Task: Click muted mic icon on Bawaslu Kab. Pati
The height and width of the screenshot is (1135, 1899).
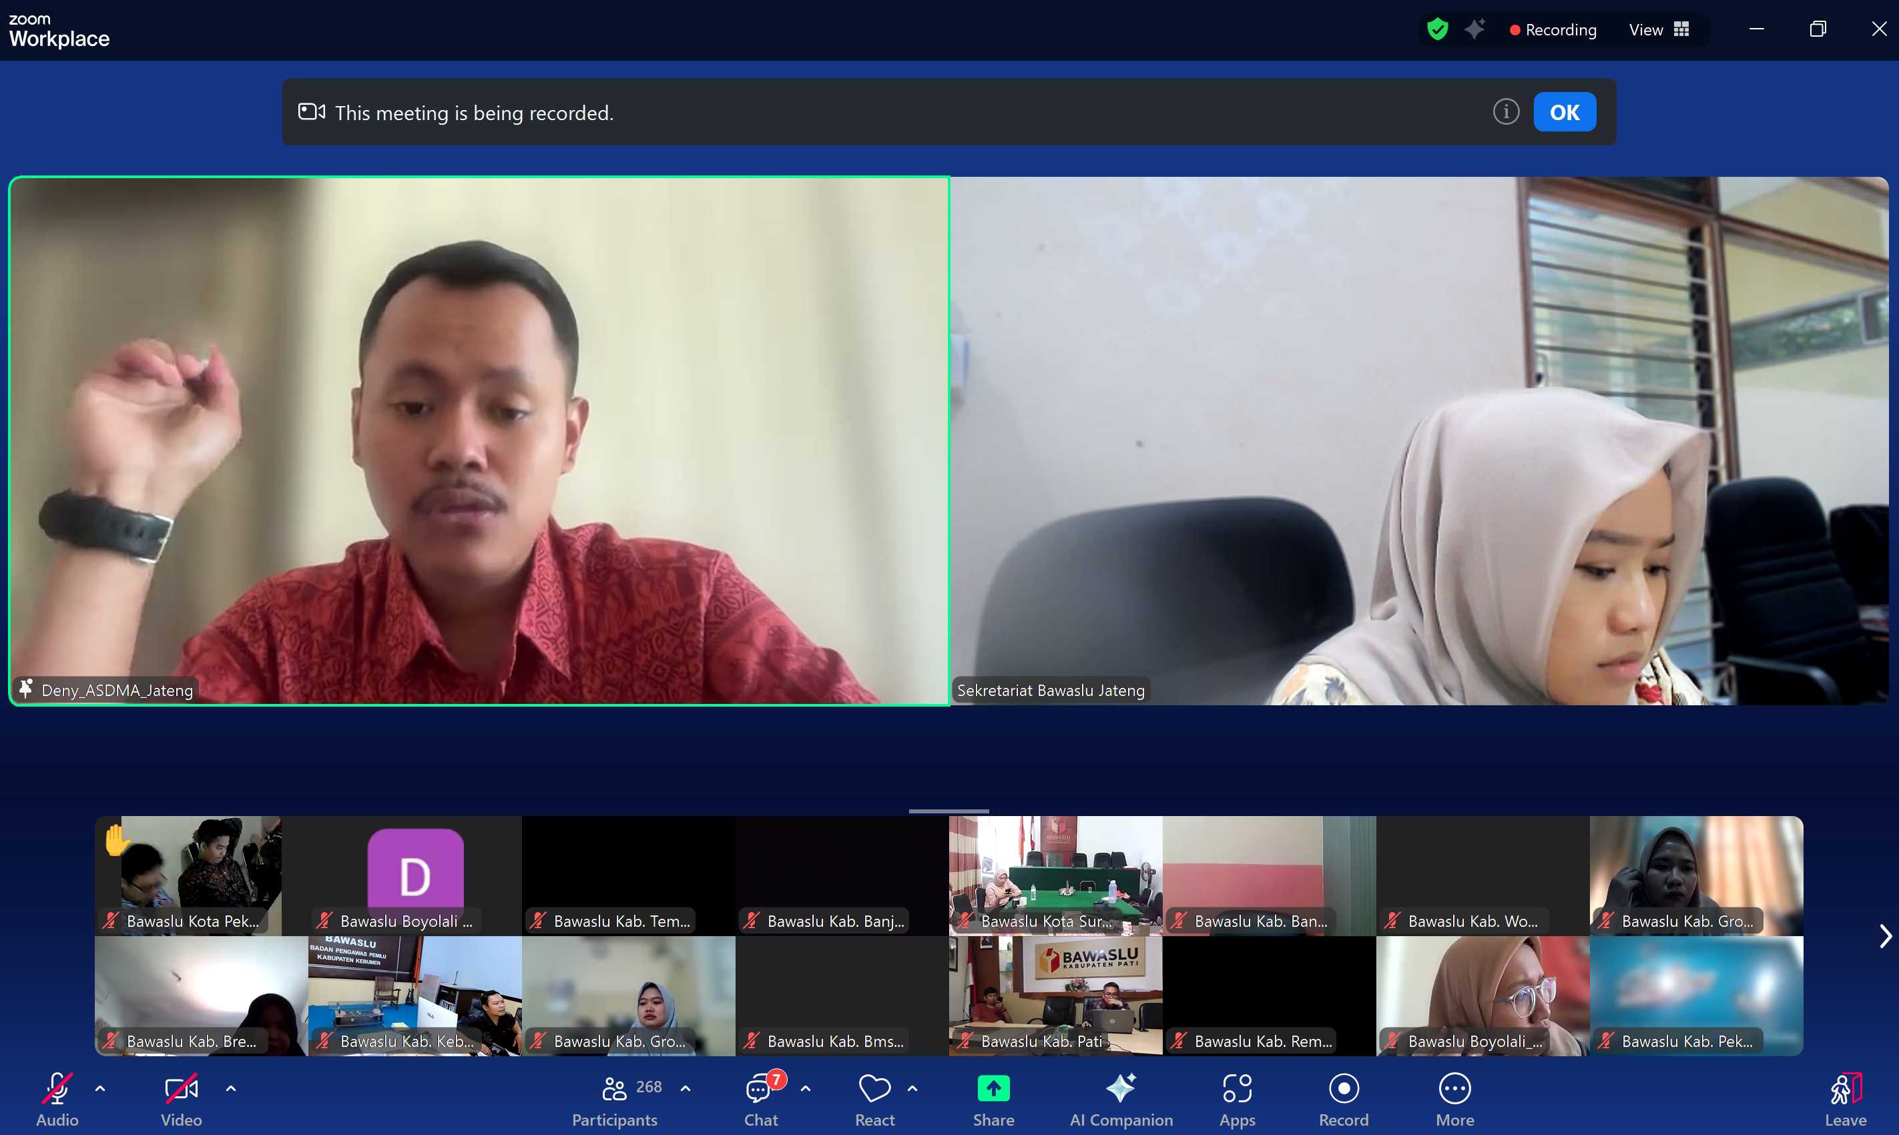Action: [966, 1040]
